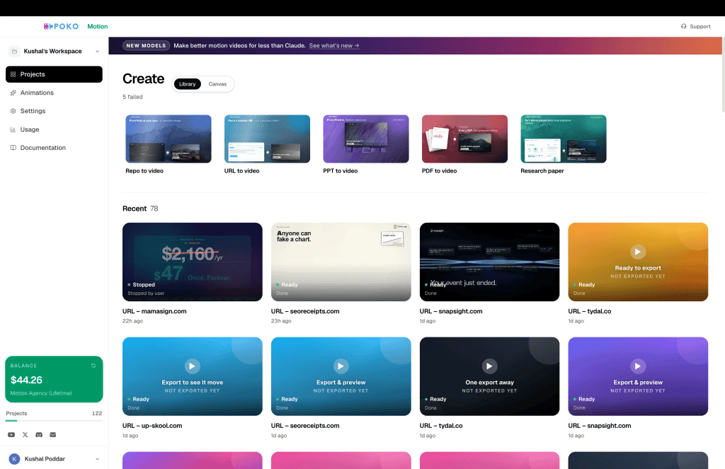Image resolution: width=725 pixels, height=469 pixels.
Task: Click the Support link
Action: click(x=696, y=26)
